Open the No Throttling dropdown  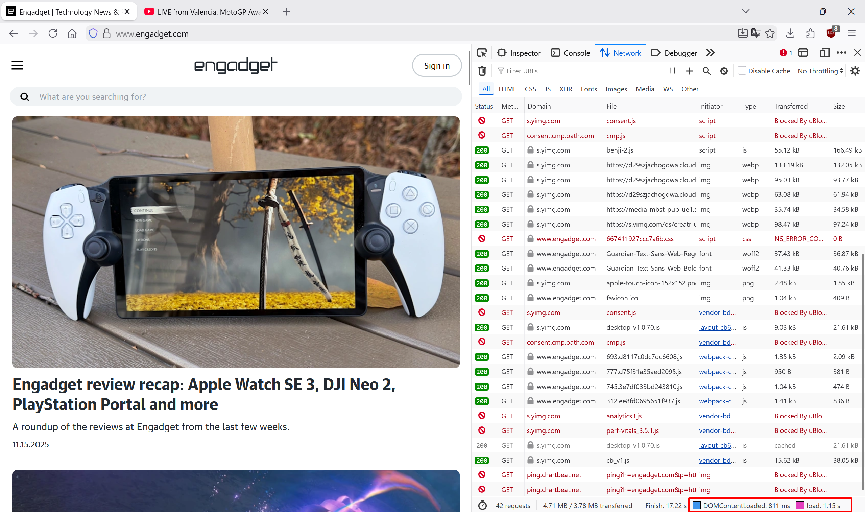coord(820,71)
